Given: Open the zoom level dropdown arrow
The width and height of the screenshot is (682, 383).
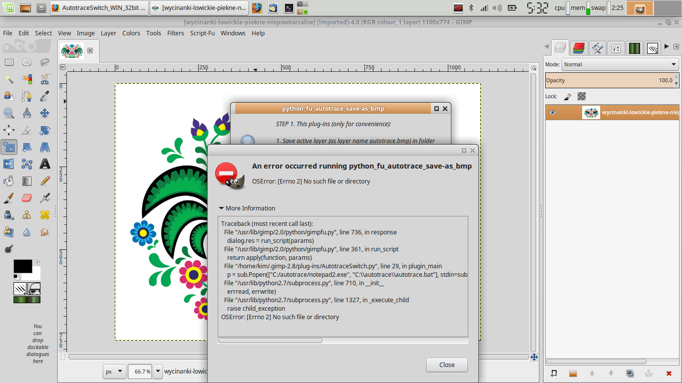Looking at the screenshot, I should (158, 372).
